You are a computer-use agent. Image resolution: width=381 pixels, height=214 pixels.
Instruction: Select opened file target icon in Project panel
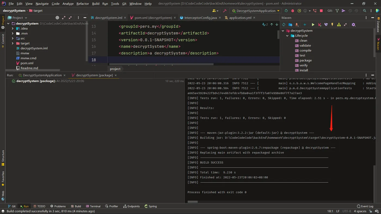[57, 17]
